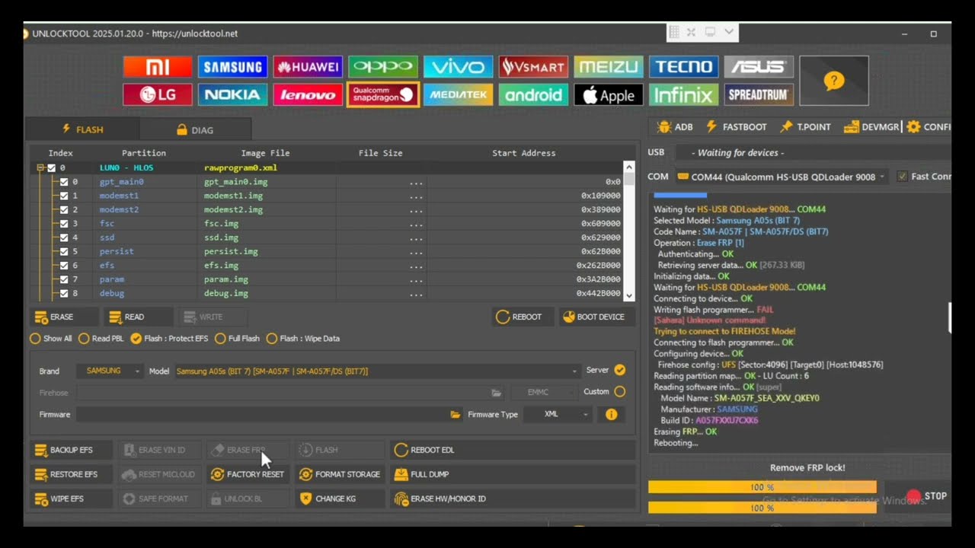
Task: Select the Vivo brand icon
Action: coord(458,67)
